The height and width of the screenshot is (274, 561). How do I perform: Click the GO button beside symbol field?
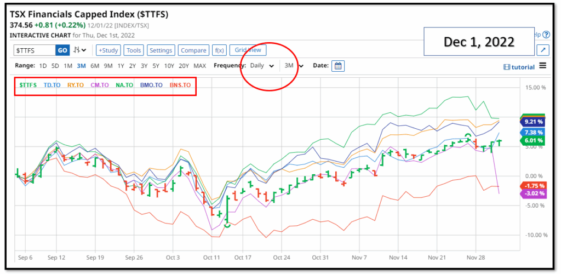tap(62, 50)
